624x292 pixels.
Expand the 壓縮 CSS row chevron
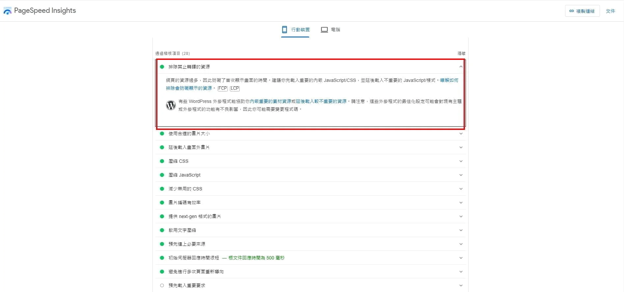click(461, 161)
